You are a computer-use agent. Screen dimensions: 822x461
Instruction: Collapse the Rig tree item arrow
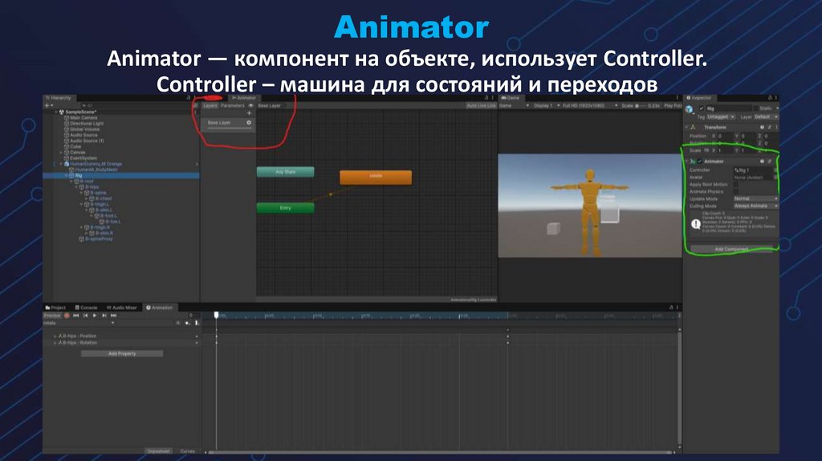[x=67, y=176]
